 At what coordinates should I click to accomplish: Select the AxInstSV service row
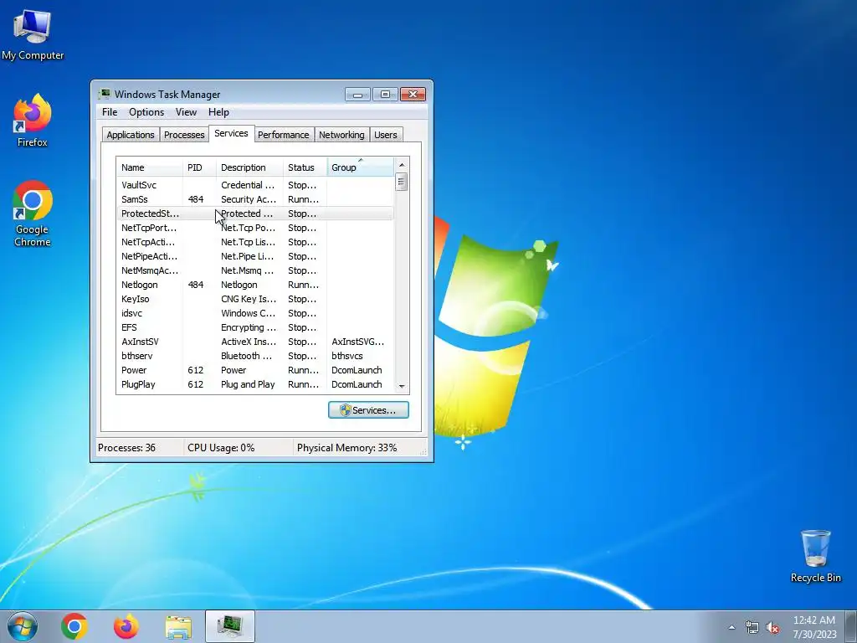coord(254,342)
